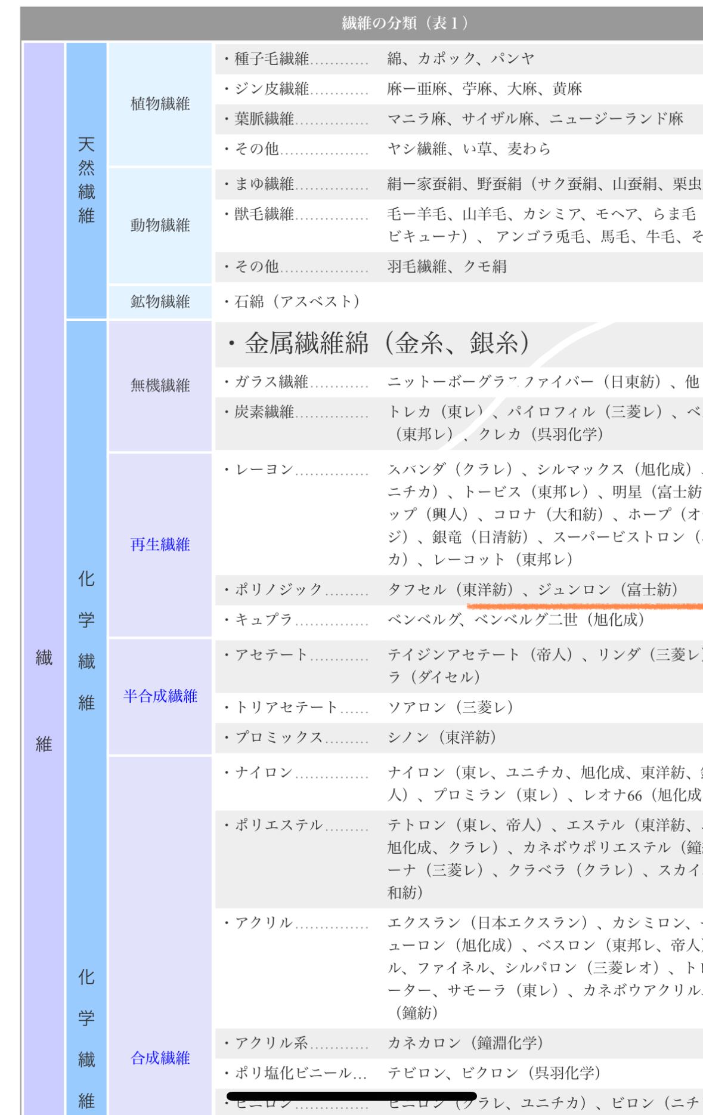Select the table title 繊維の分類（表１）

click(x=405, y=23)
